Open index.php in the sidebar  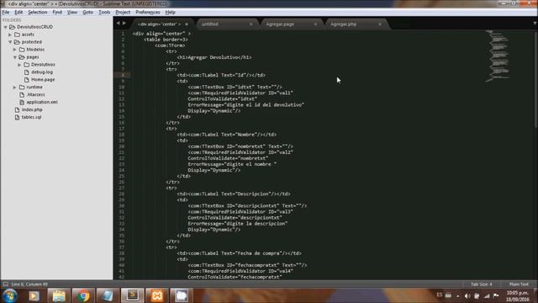pos(32,110)
